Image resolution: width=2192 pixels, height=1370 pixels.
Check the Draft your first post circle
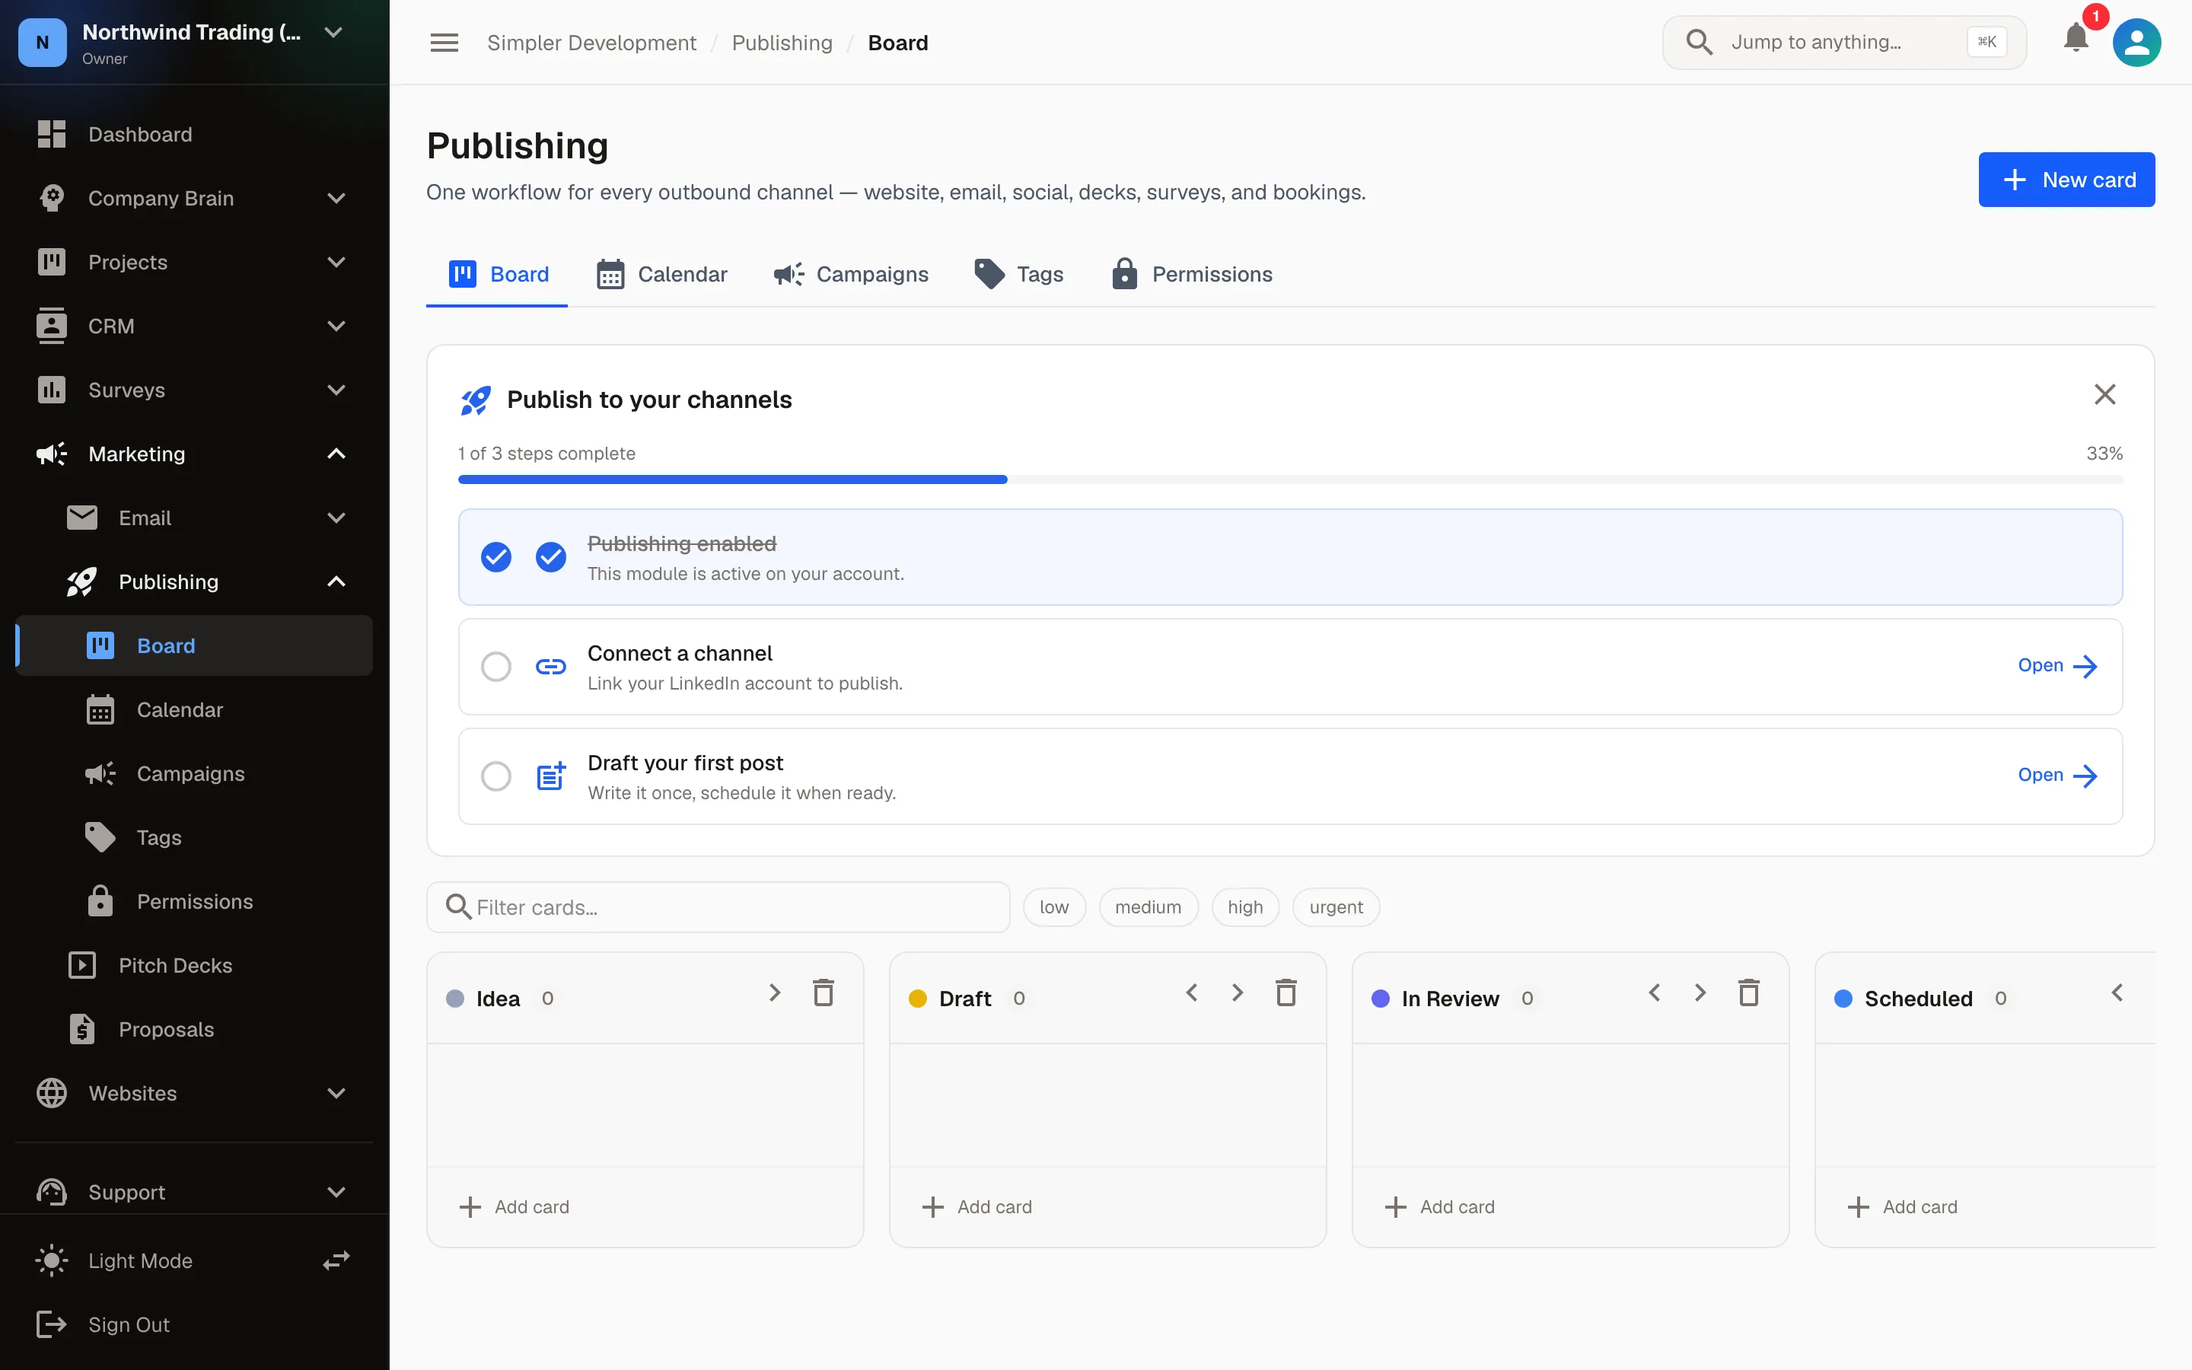[x=496, y=776]
